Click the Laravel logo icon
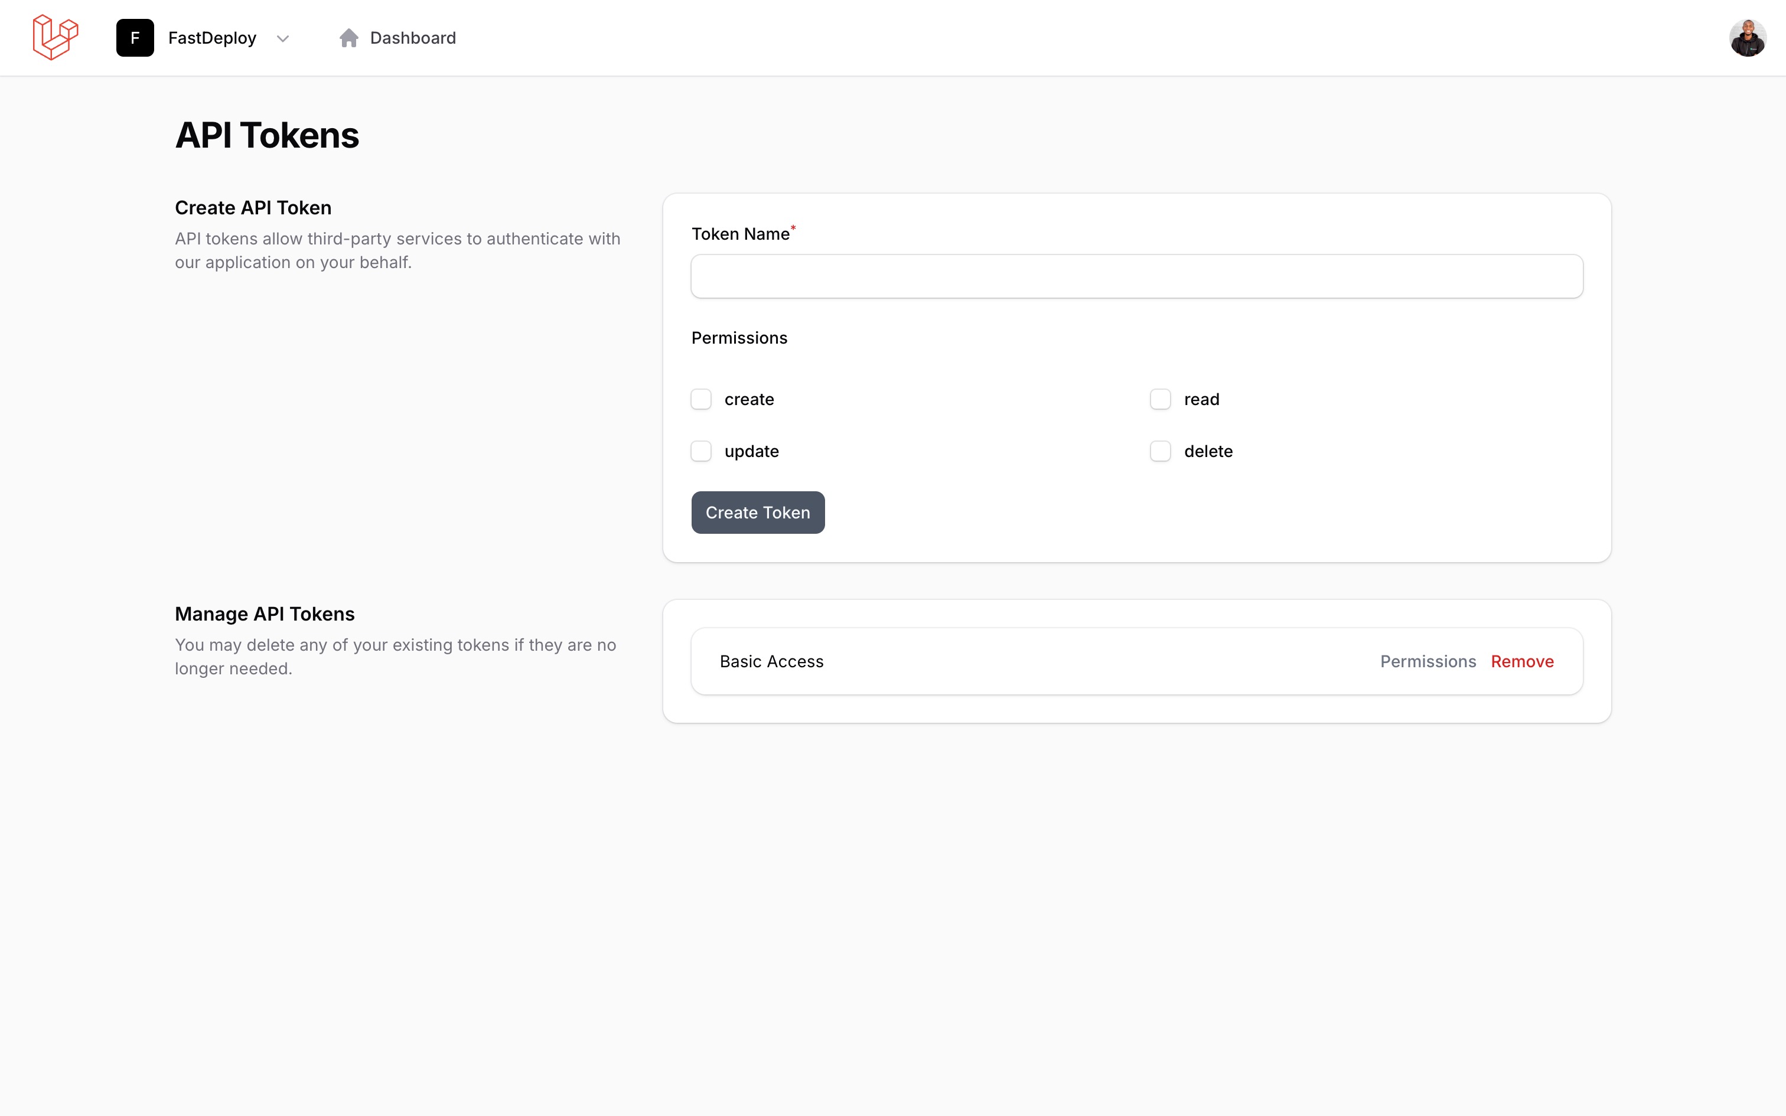 [56, 38]
